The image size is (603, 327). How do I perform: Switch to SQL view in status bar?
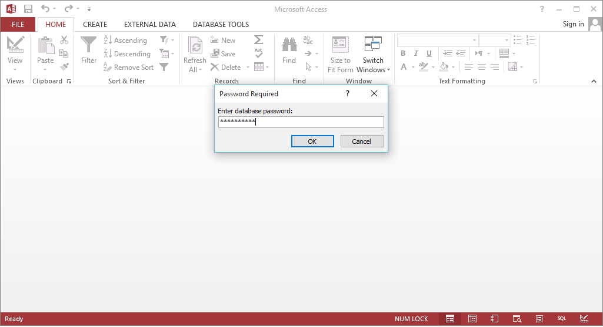coord(561,319)
